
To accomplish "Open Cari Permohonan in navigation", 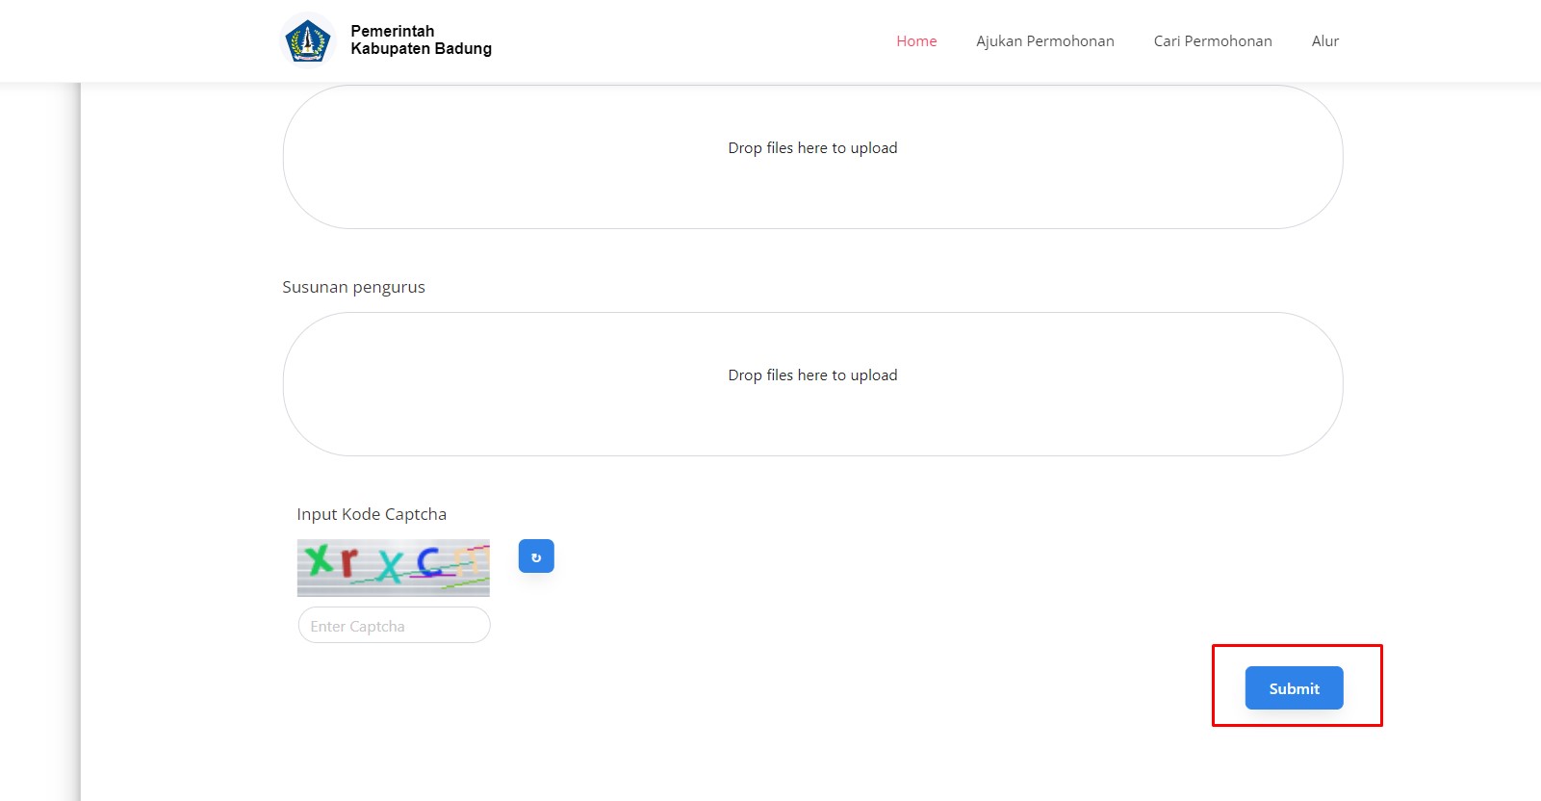I will pos(1212,40).
